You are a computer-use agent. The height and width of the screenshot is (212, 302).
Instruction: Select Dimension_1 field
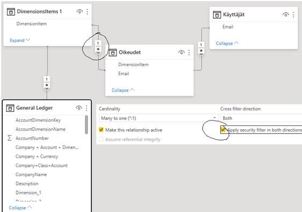click(x=28, y=193)
